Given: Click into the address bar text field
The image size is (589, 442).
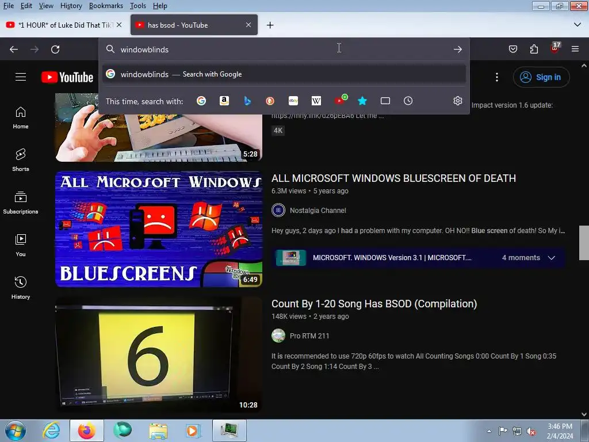Looking at the screenshot, I should coord(284,49).
